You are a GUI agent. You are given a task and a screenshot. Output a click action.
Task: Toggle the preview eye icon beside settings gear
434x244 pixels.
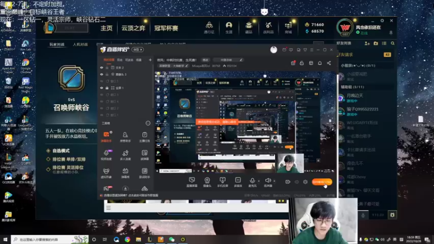[297, 182]
